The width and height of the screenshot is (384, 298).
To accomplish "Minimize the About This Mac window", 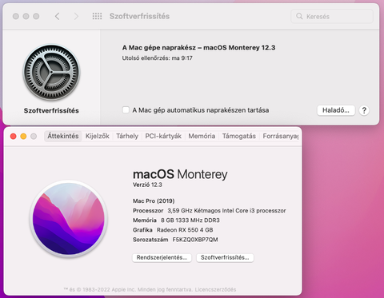I will [23, 137].
